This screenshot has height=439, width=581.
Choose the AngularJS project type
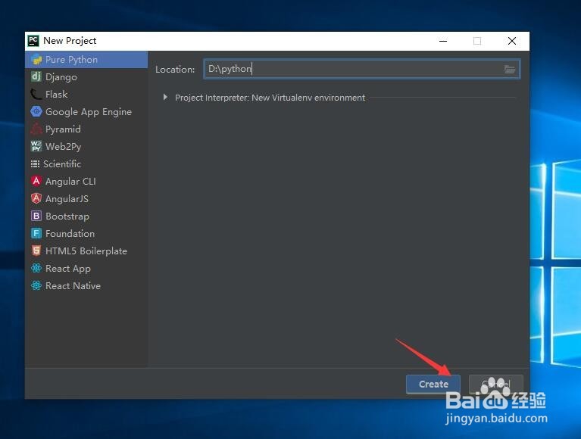pos(86,198)
